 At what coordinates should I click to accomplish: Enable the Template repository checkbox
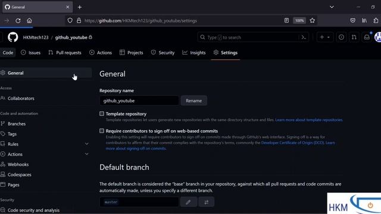click(x=102, y=114)
